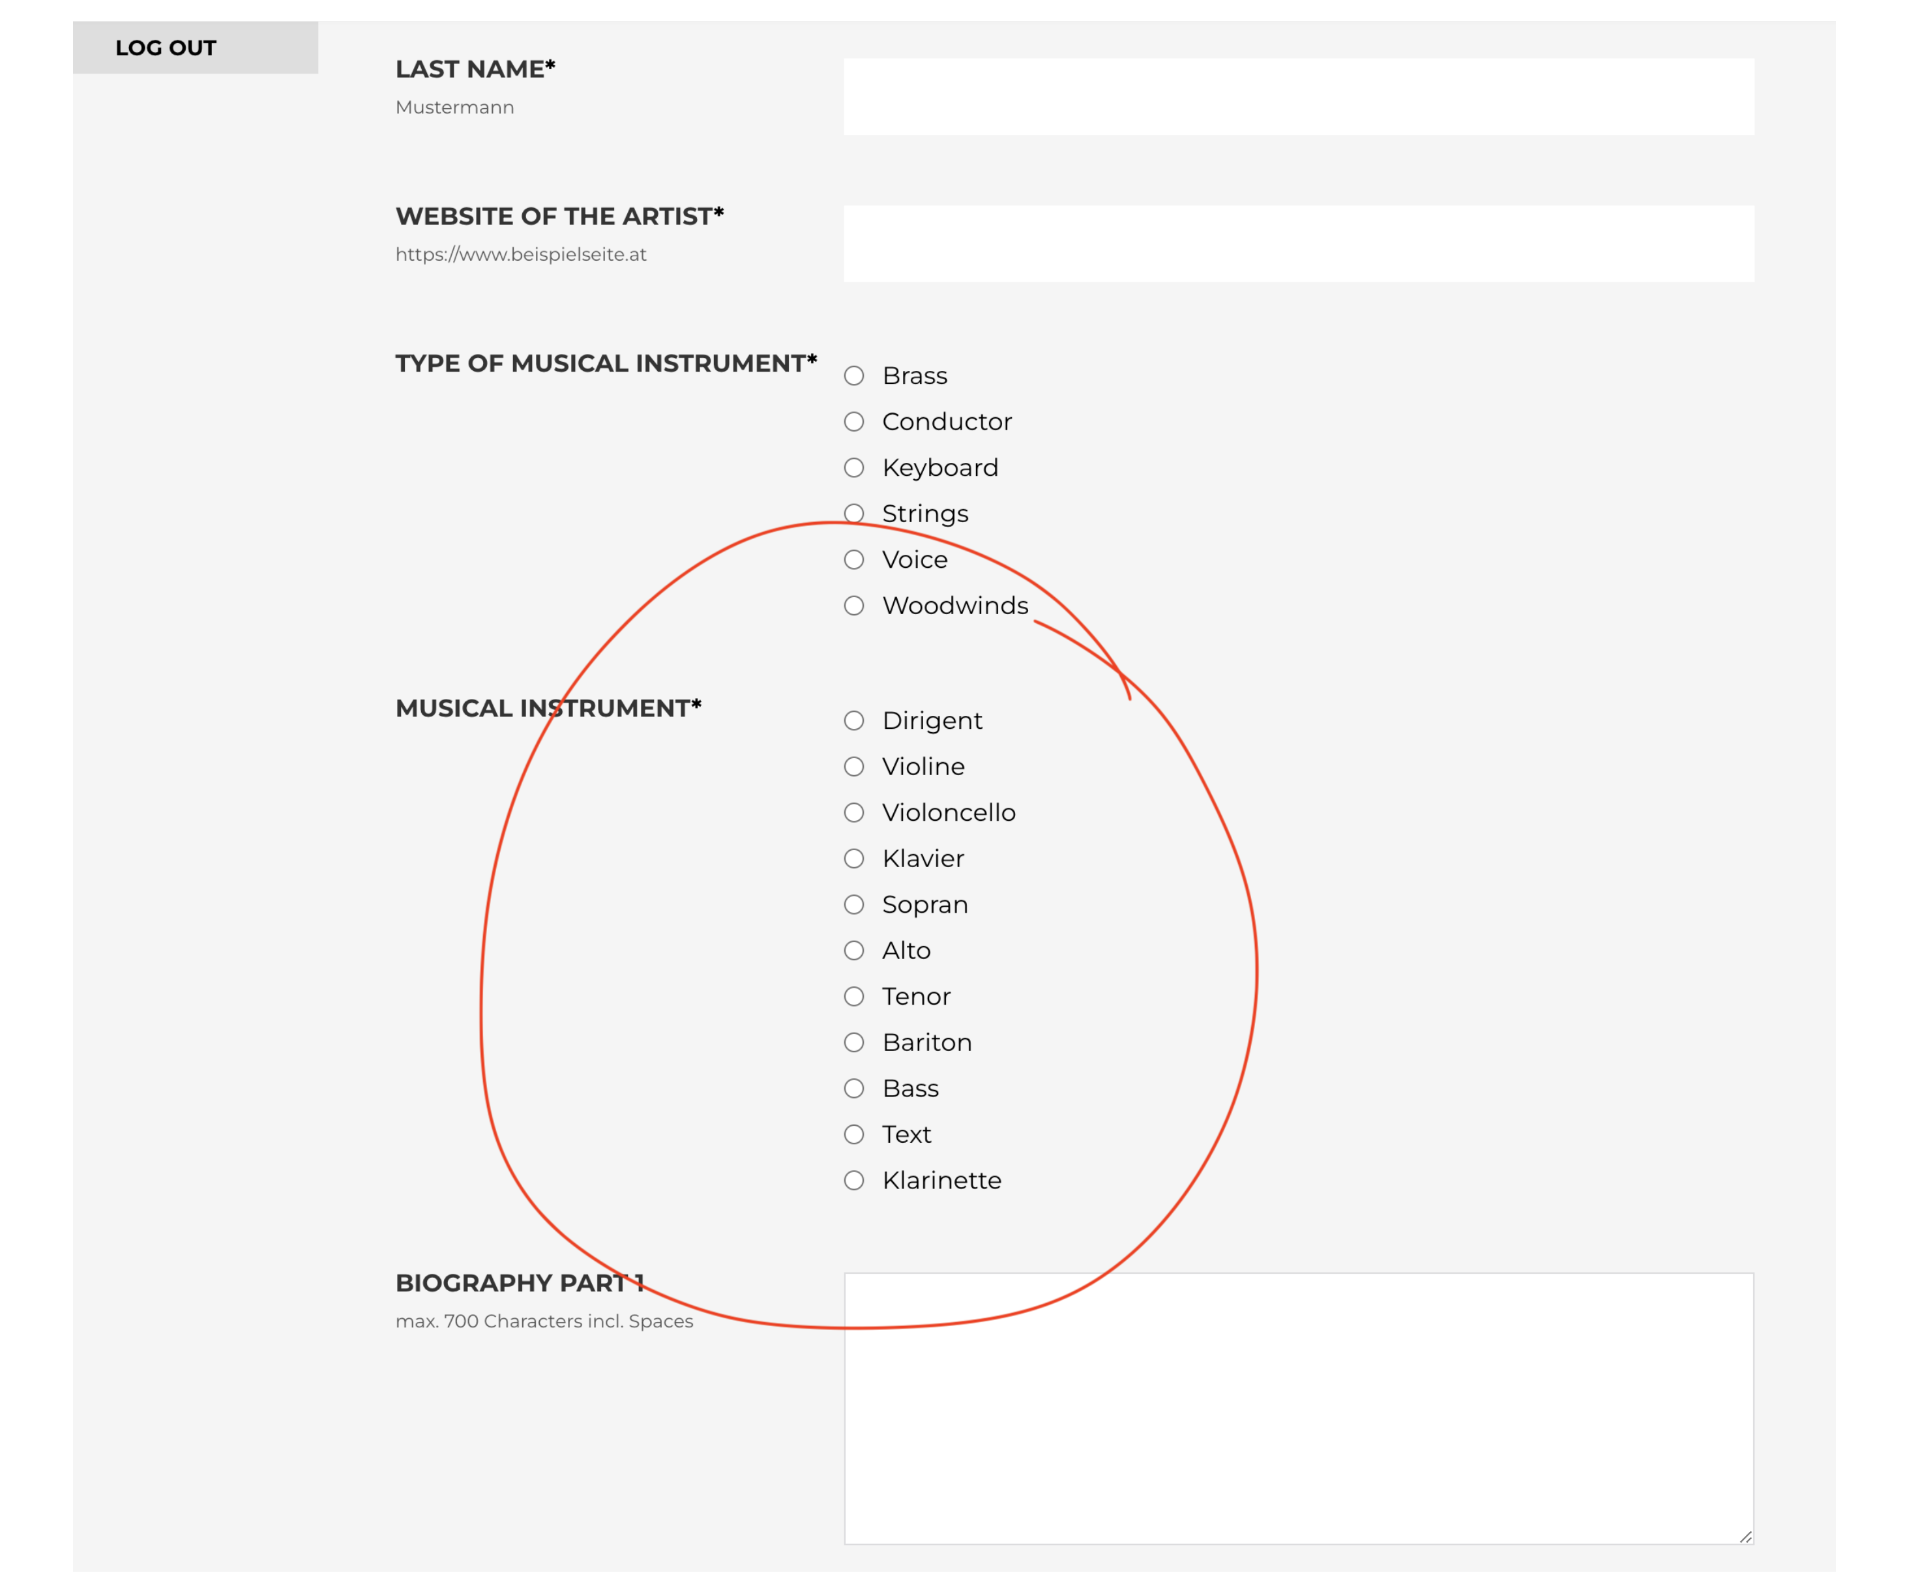
Task: Click the max. 700 Characters hint text
Action: (544, 1321)
